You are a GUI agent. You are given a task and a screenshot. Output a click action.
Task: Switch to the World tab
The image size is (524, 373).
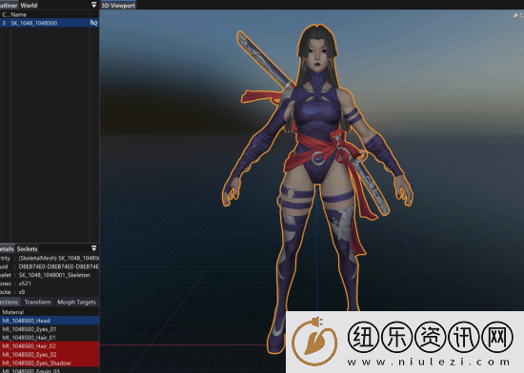pyautogui.click(x=29, y=5)
